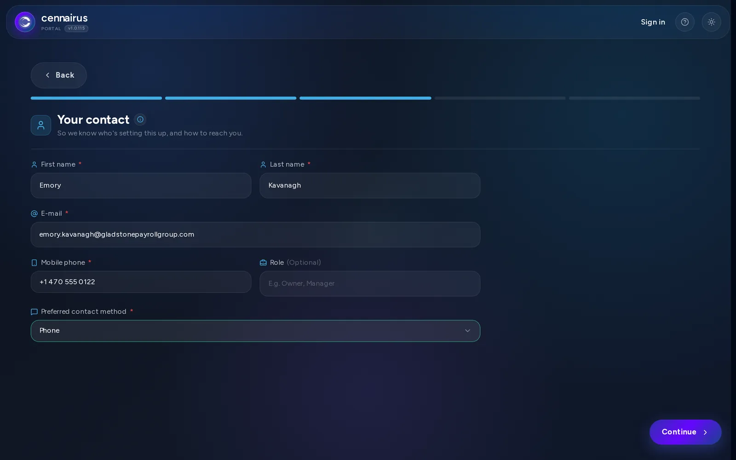Click the Continue button

685,432
